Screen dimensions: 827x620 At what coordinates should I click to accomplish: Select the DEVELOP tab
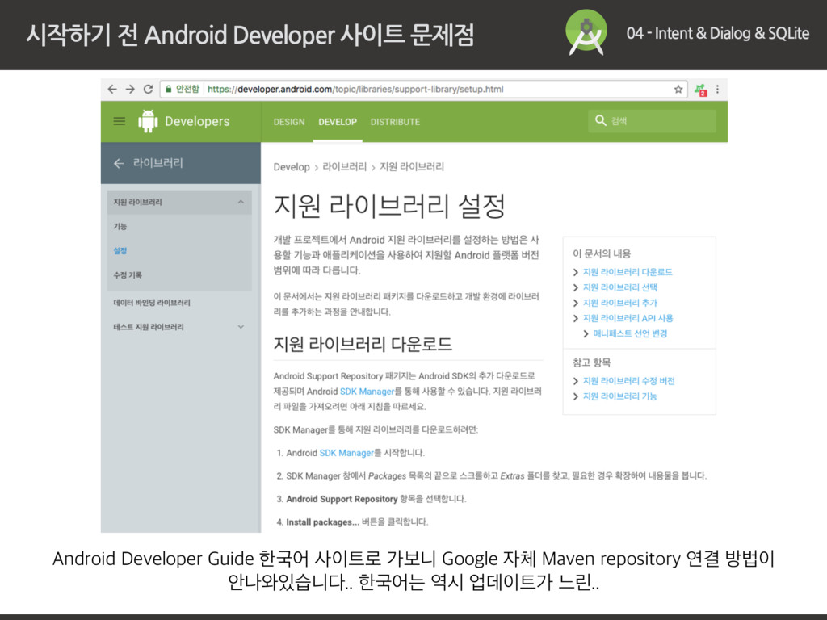(x=338, y=122)
